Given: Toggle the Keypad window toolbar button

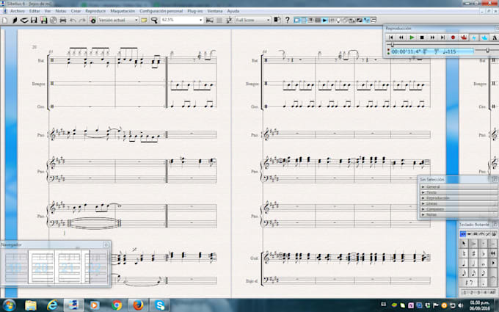Looking at the screenshot, I should [x=304, y=20].
